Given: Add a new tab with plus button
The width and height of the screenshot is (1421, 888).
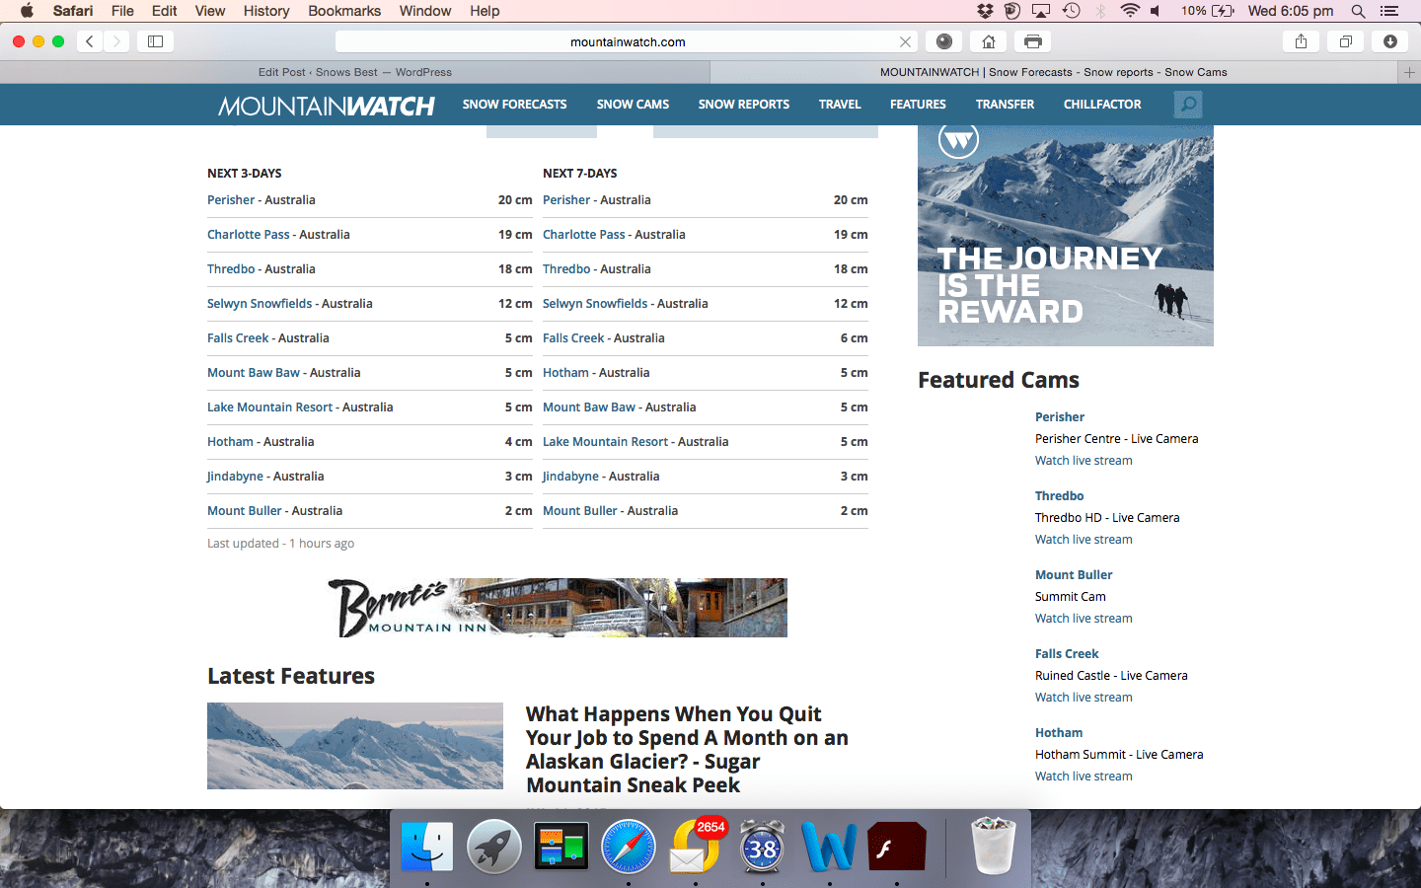Looking at the screenshot, I should (x=1409, y=72).
